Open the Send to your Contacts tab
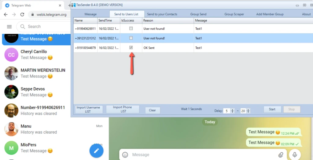Screen dimensions: 313x160 point(162,14)
